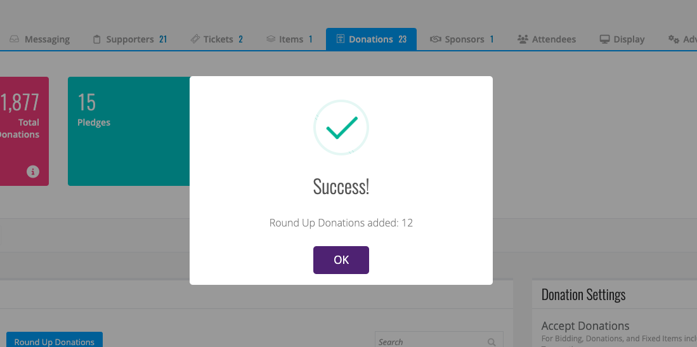Switch to the Supporters tab

[x=130, y=39]
